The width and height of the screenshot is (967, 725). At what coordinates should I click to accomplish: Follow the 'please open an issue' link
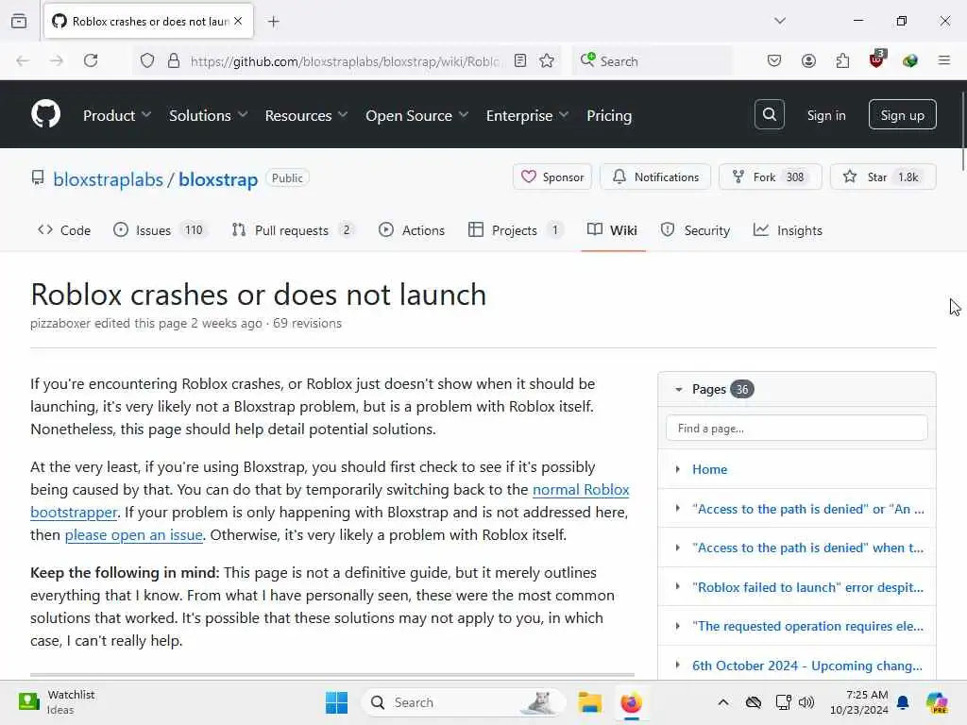pyautogui.click(x=134, y=535)
